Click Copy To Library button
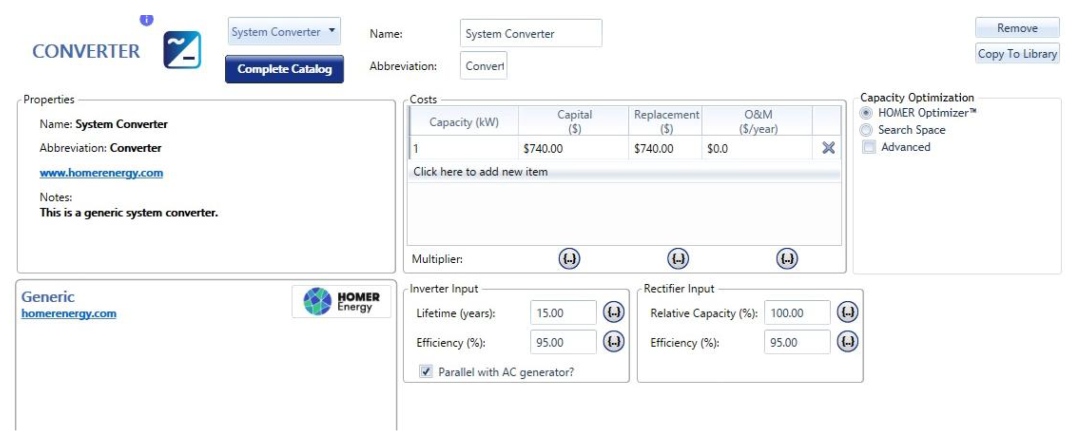The image size is (1075, 445). 1017,53
